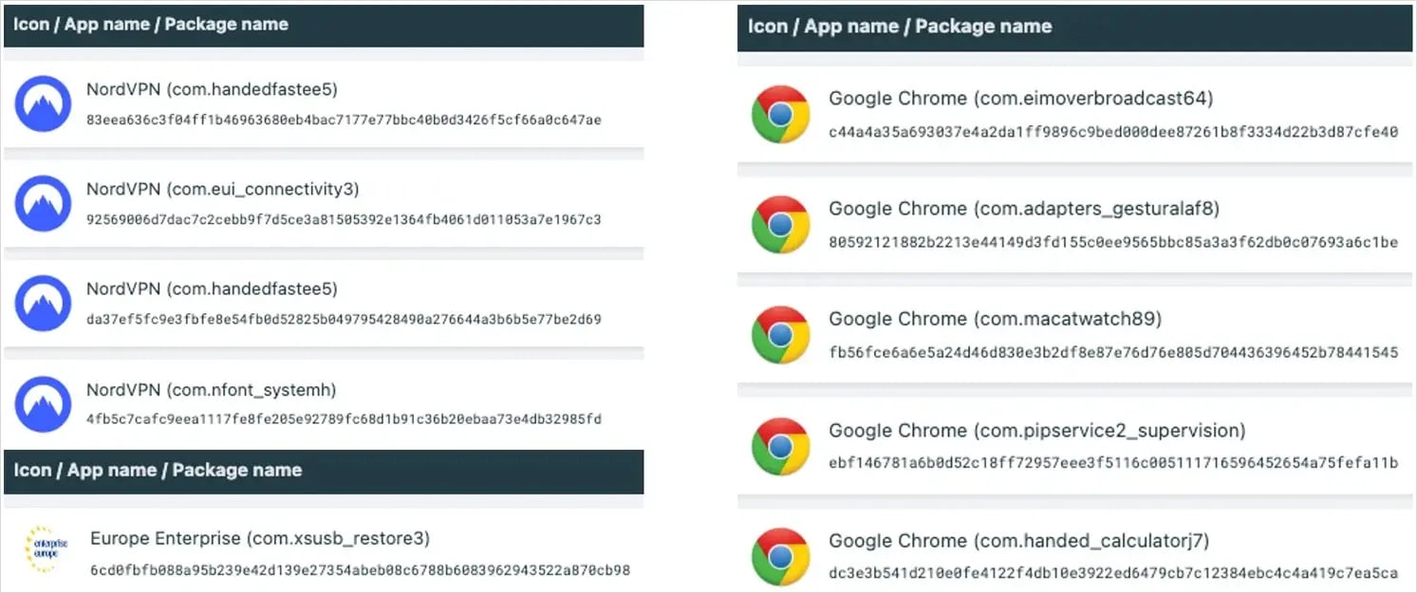Click the Chrome icon for com.macatwatch89
1417x593 pixels.
pos(780,335)
